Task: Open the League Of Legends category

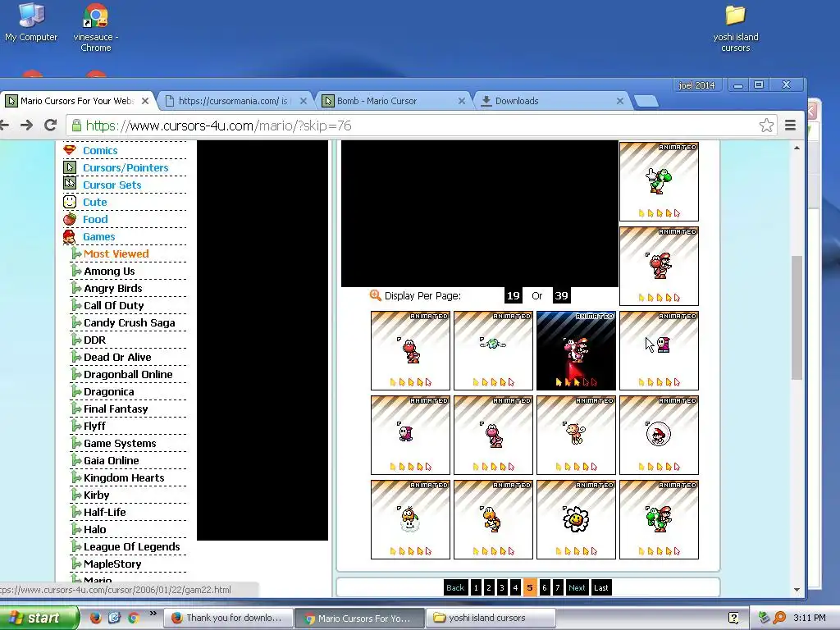Action: pos(132,546)
